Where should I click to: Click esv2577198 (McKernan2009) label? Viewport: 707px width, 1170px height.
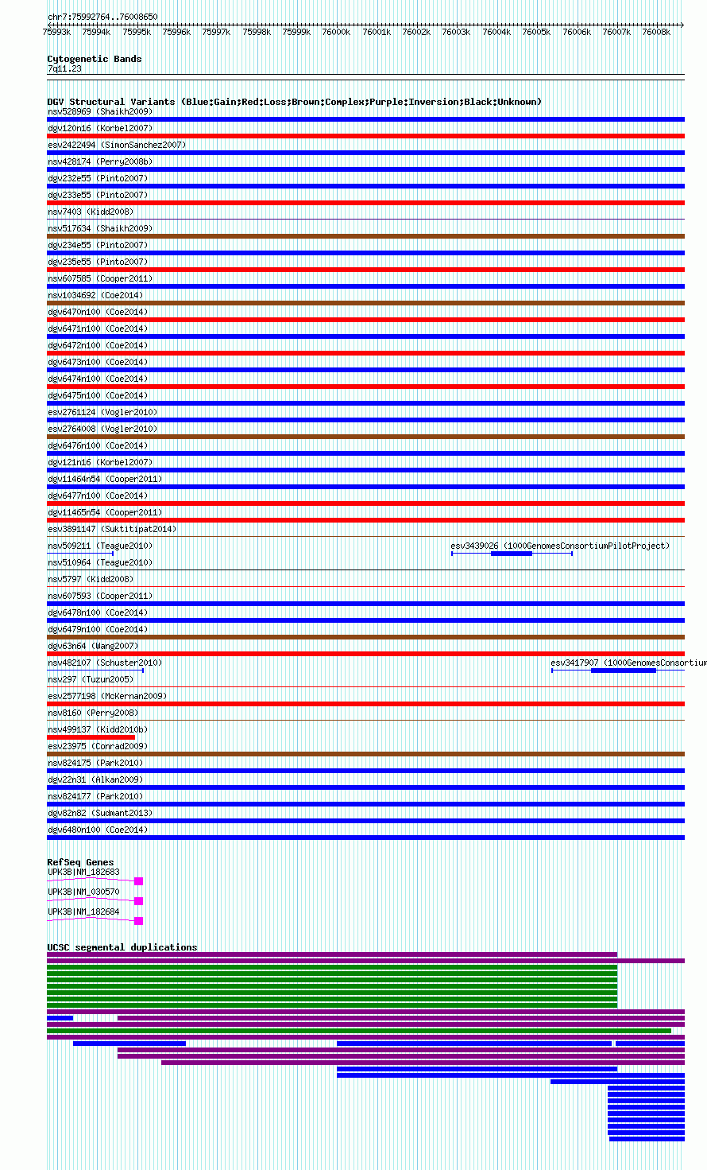[107, 696]
